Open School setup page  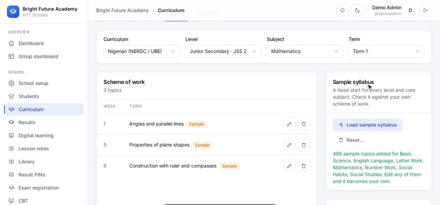pos(44,83)
